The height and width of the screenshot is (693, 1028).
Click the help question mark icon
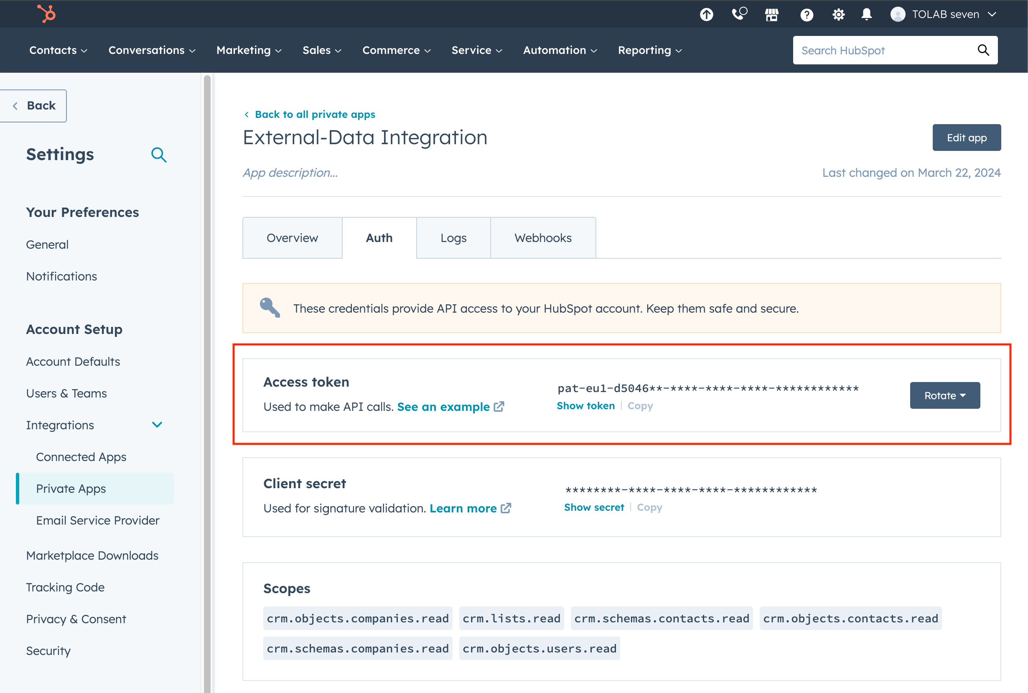[807, 15]
